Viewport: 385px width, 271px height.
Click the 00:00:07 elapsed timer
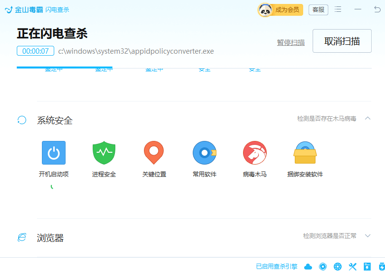click(x=35, y=51)
